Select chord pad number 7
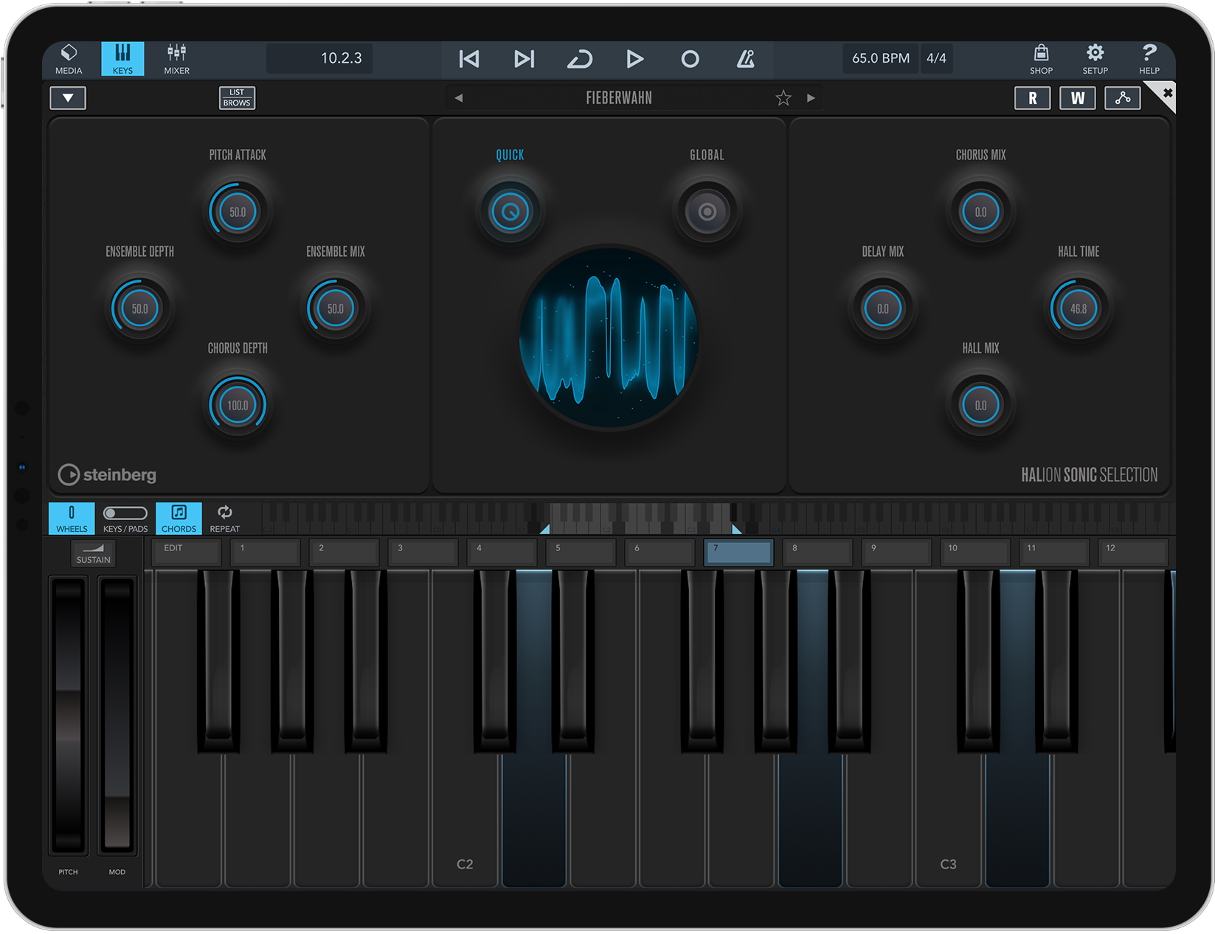Image resolution: width=1215 pixels, height=934 pixels. tap(738, 552)
